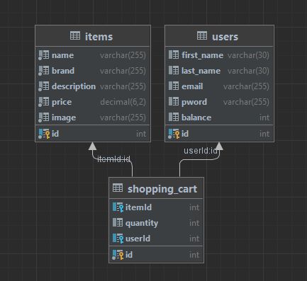This screenshot has height=281, width=307.
Task: Click the foreign key icon beside userId
Action: (118, 239)
